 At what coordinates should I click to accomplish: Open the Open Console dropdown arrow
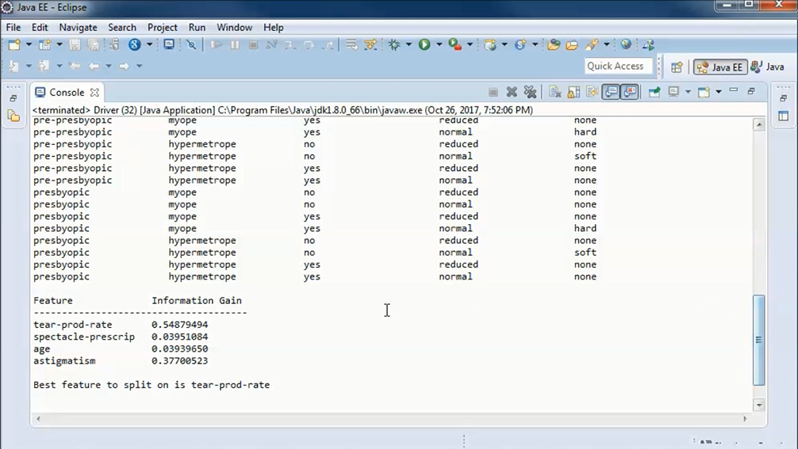point(719,92)
